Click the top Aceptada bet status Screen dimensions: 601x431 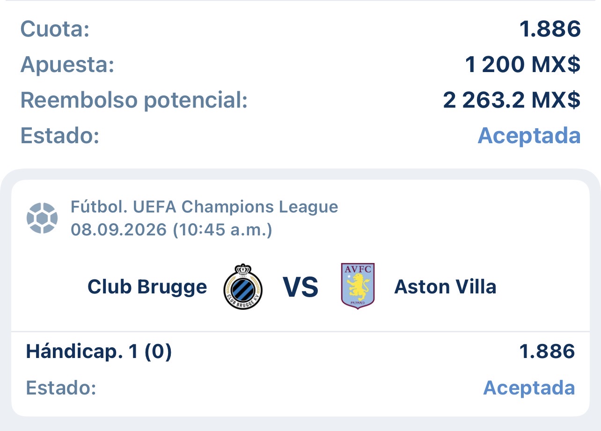coord(529,136)
